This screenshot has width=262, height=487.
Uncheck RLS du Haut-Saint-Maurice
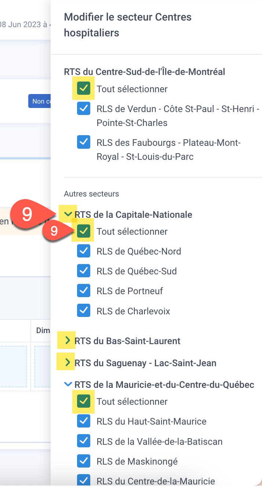click(x=84, y=421)
